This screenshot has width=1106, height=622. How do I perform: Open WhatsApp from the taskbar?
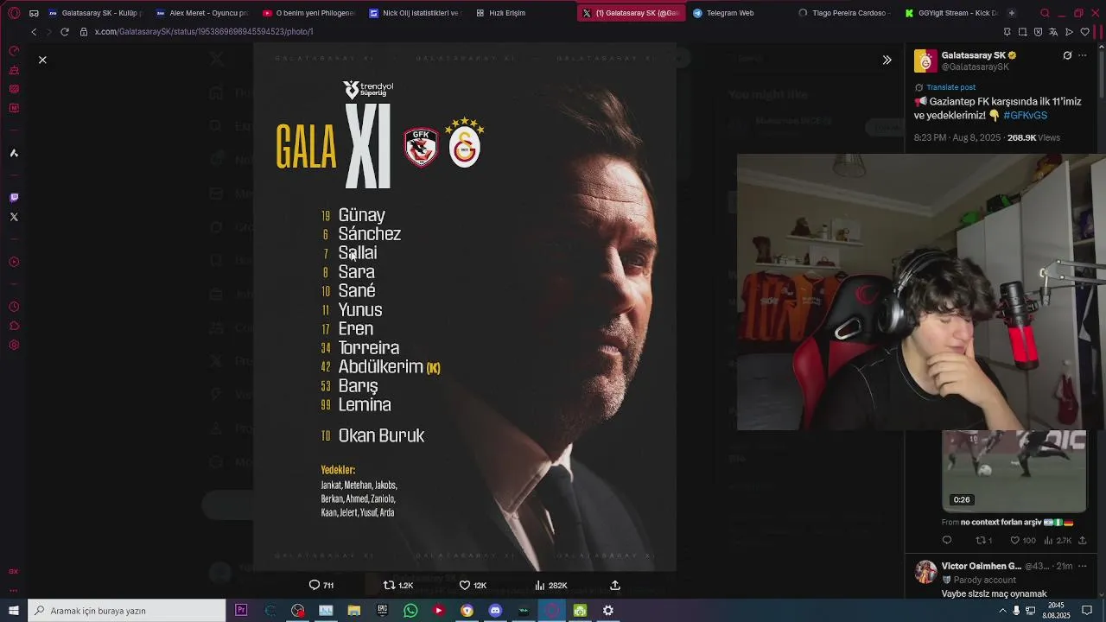coord(410,611)
